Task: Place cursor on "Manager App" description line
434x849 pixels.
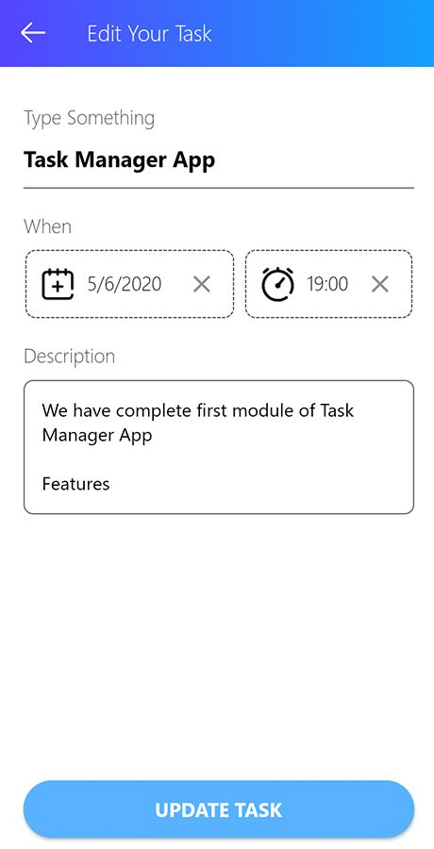Action: click(97, 435)
